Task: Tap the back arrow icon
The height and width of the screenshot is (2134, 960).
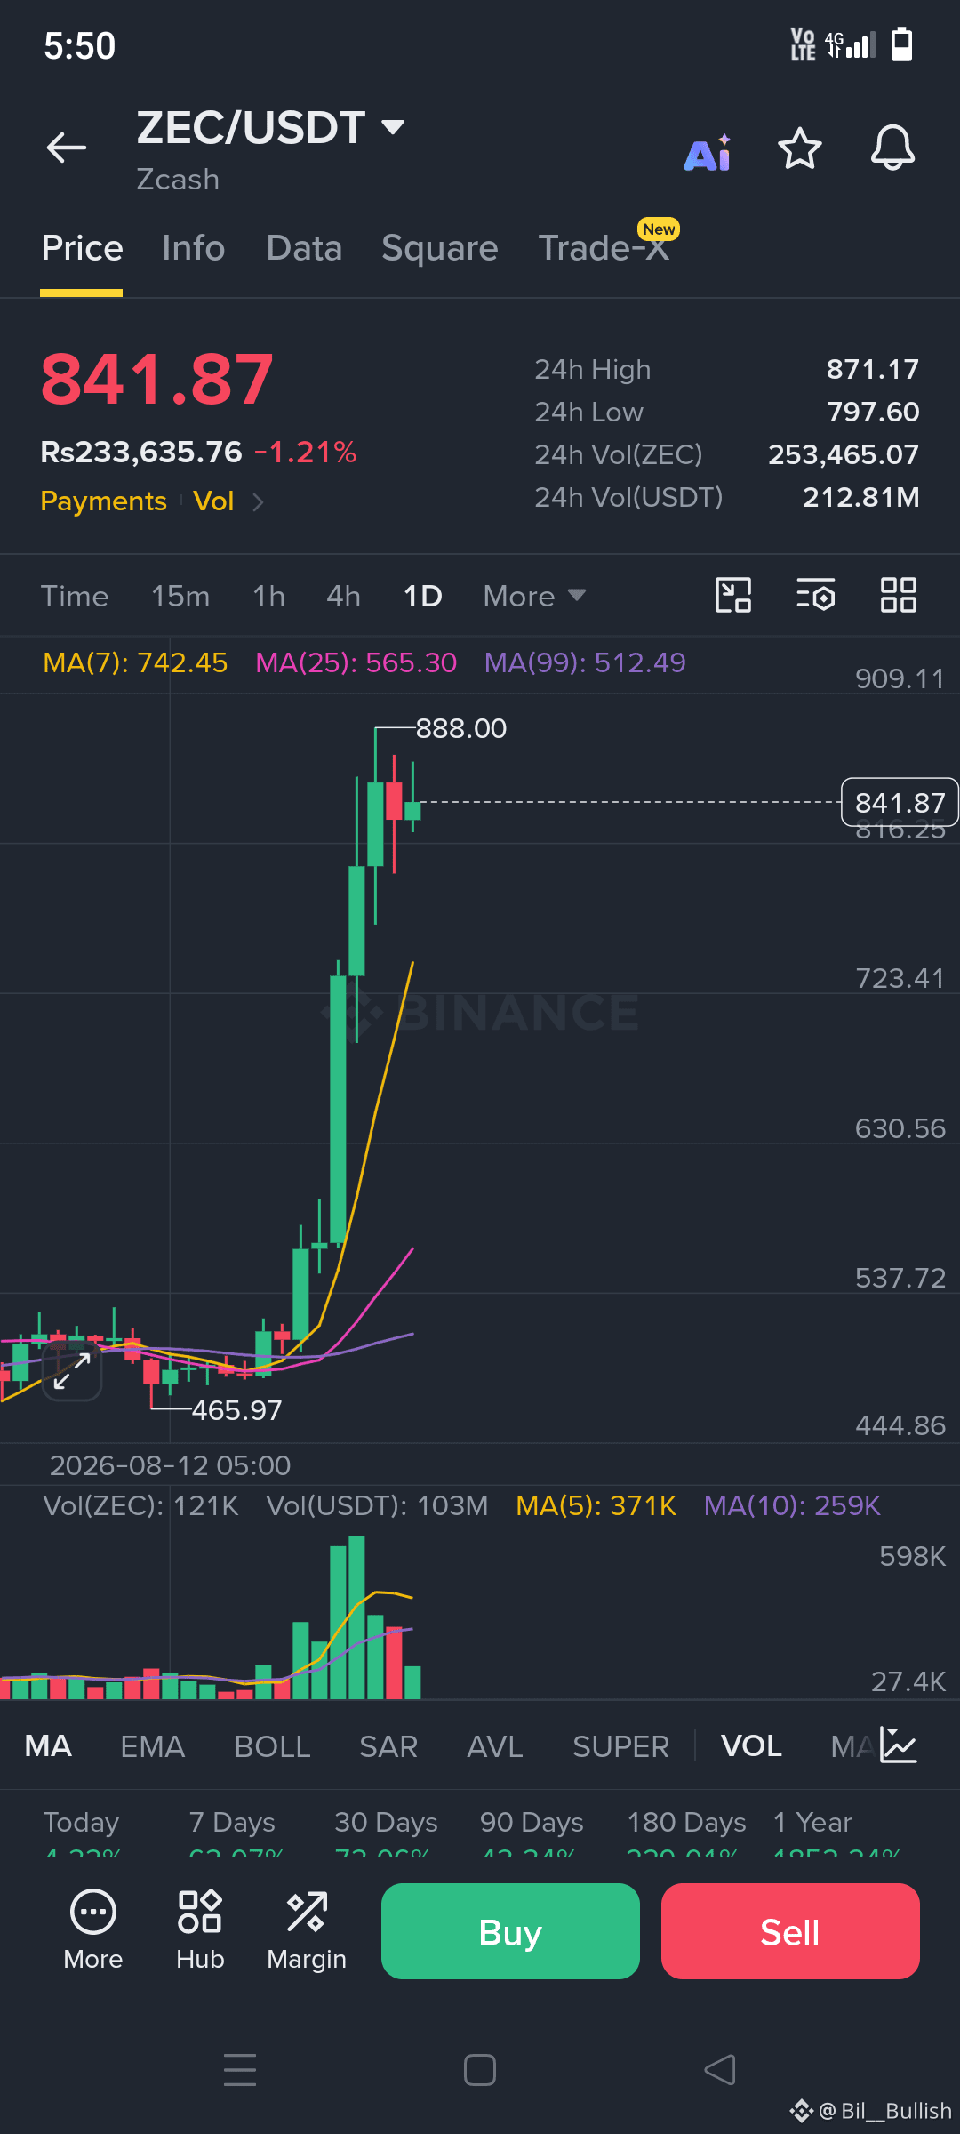Action: pos(67,148)
